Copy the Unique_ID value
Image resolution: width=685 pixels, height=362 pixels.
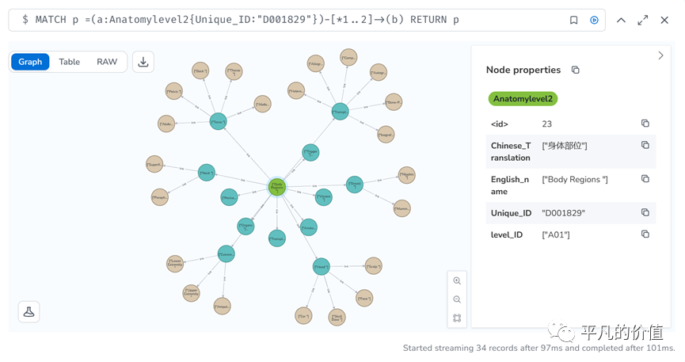645,212
